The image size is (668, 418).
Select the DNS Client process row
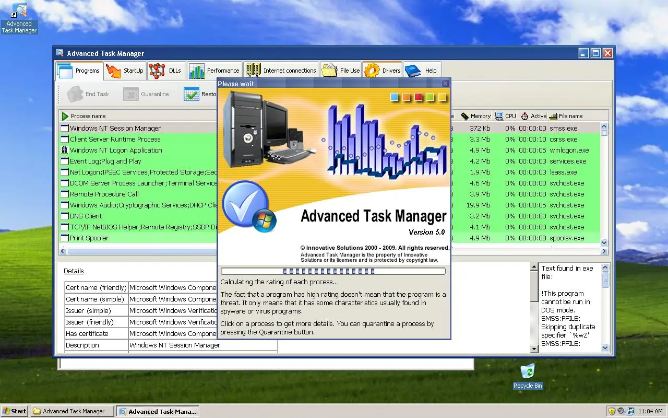click(329, 216)
